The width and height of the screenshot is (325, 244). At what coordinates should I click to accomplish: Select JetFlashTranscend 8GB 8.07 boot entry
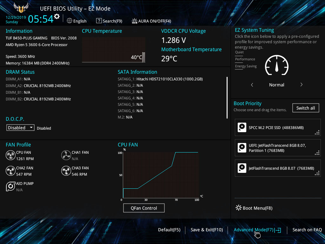278,168
